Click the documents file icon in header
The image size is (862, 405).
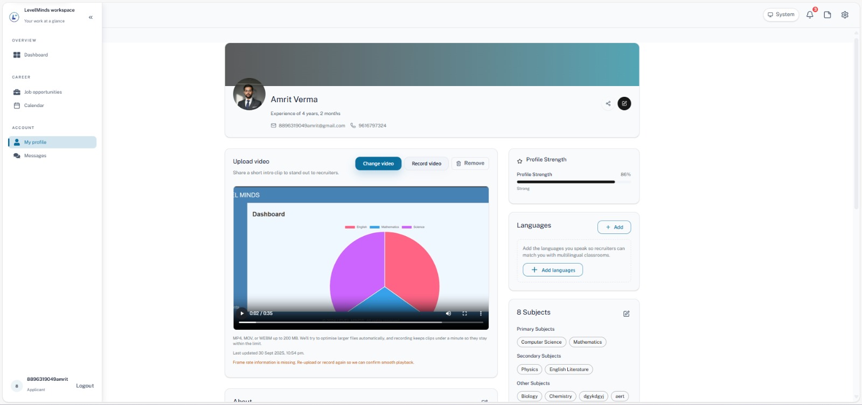828,15
